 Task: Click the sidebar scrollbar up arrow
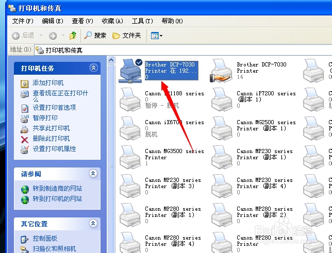(111, 60)
